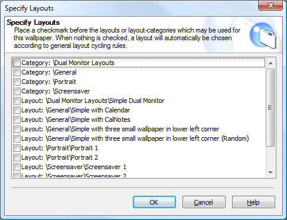
Task: Check the Simple Dual Monitor layout
Action: pos(17,101)
